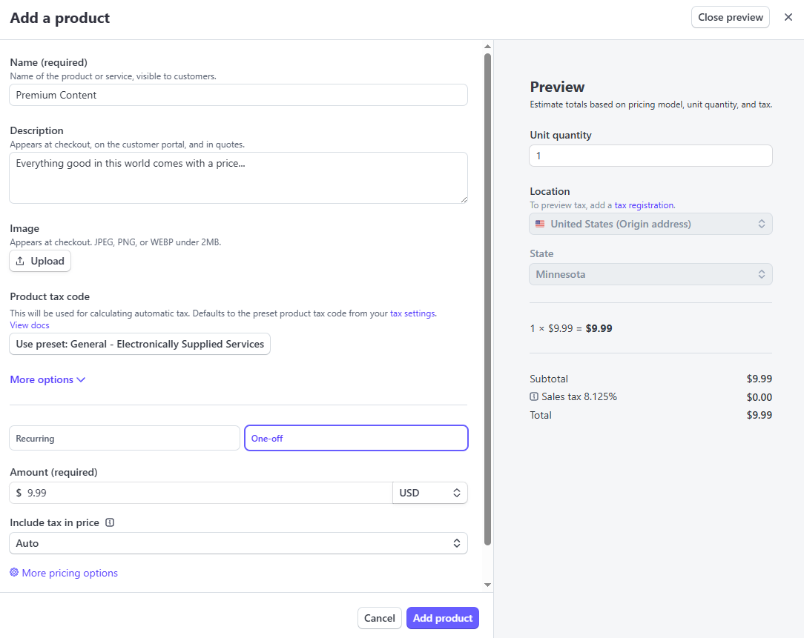
Task: Click into the Description text area
Action: pyautogui.click(x=238, y=178)
